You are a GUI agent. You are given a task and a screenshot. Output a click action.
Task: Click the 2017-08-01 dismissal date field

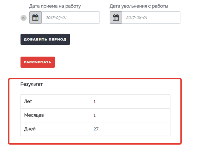pyautogui.click(x=151, y=18)
